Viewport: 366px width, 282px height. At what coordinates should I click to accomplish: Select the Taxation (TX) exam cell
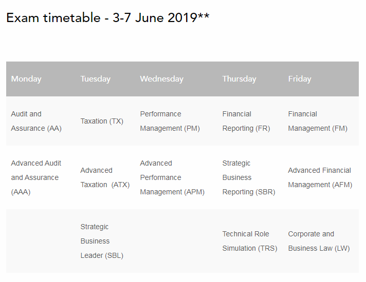pyautogui.click(x=102, y=122)
